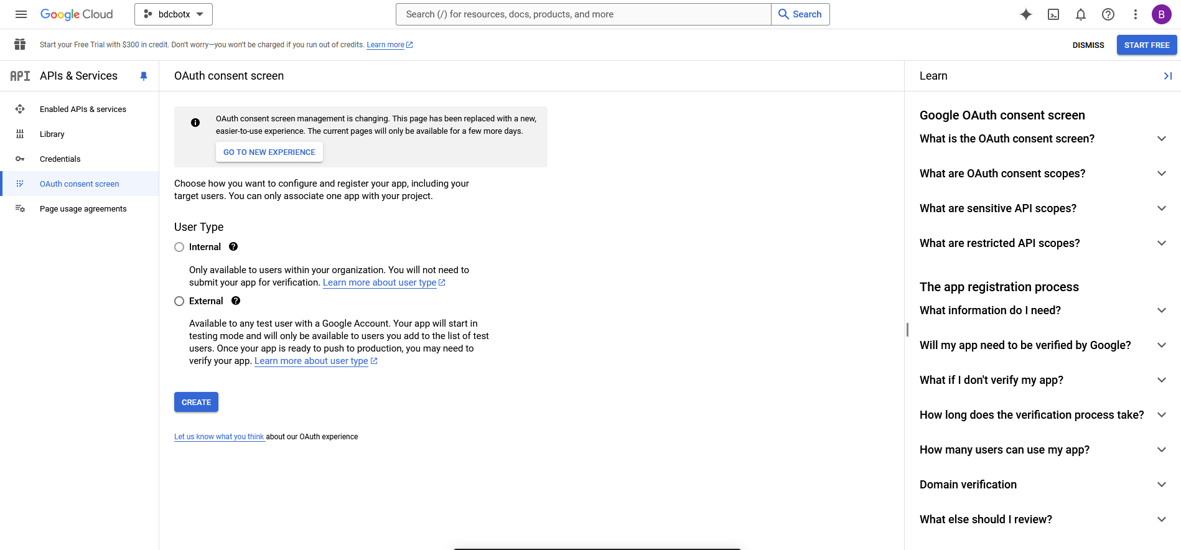The height and width of the screenshot is (550, 1181).
Task: Click GO TO NEW EXPERIENCE button
Action: pos(269,152)
